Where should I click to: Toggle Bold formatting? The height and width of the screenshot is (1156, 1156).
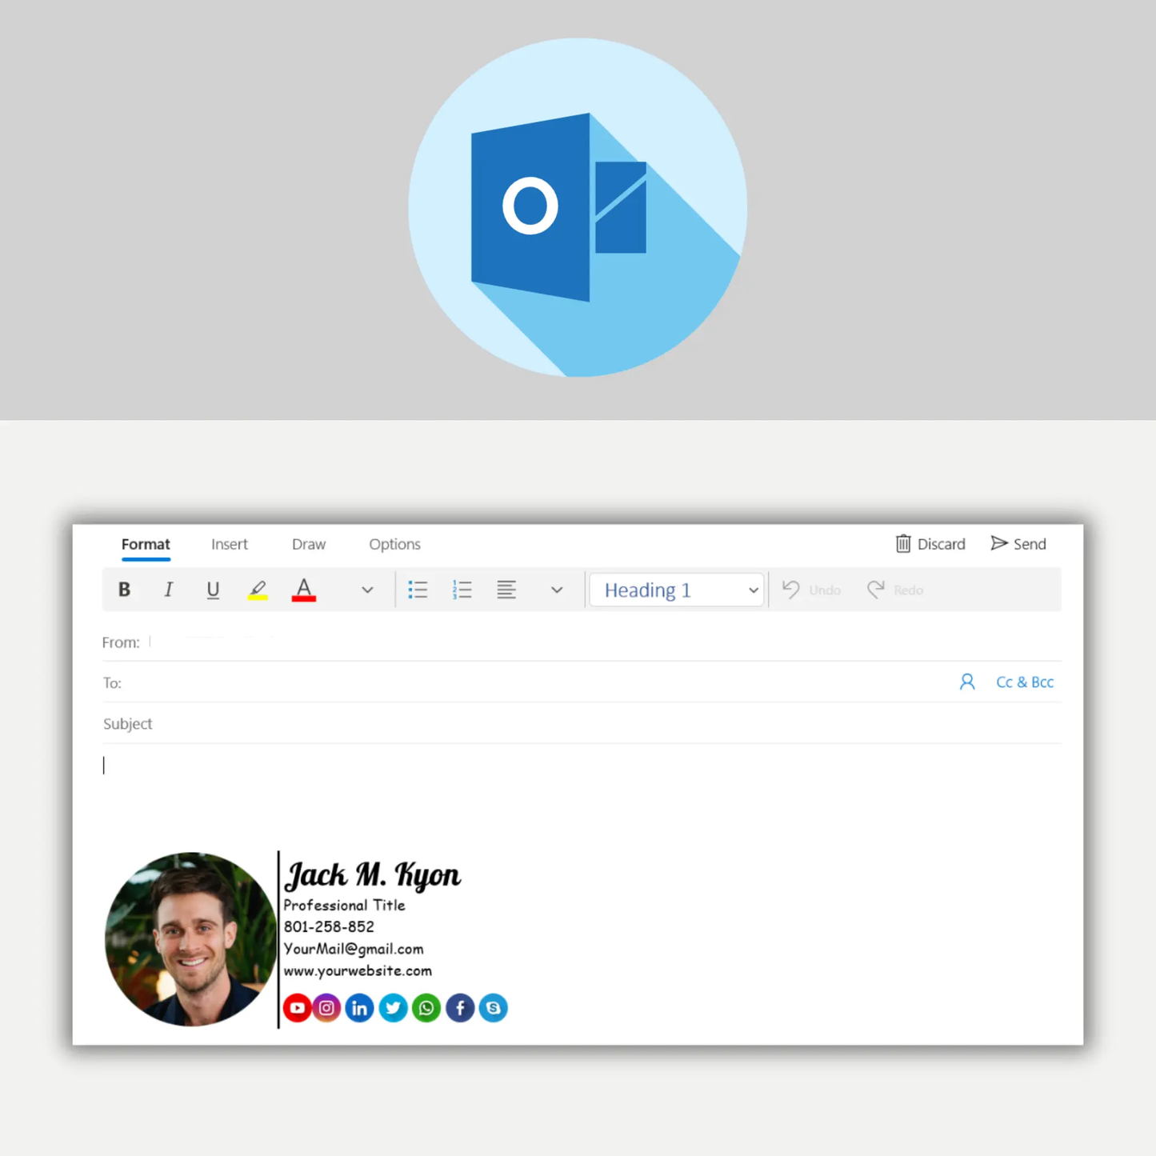point(124,590)
